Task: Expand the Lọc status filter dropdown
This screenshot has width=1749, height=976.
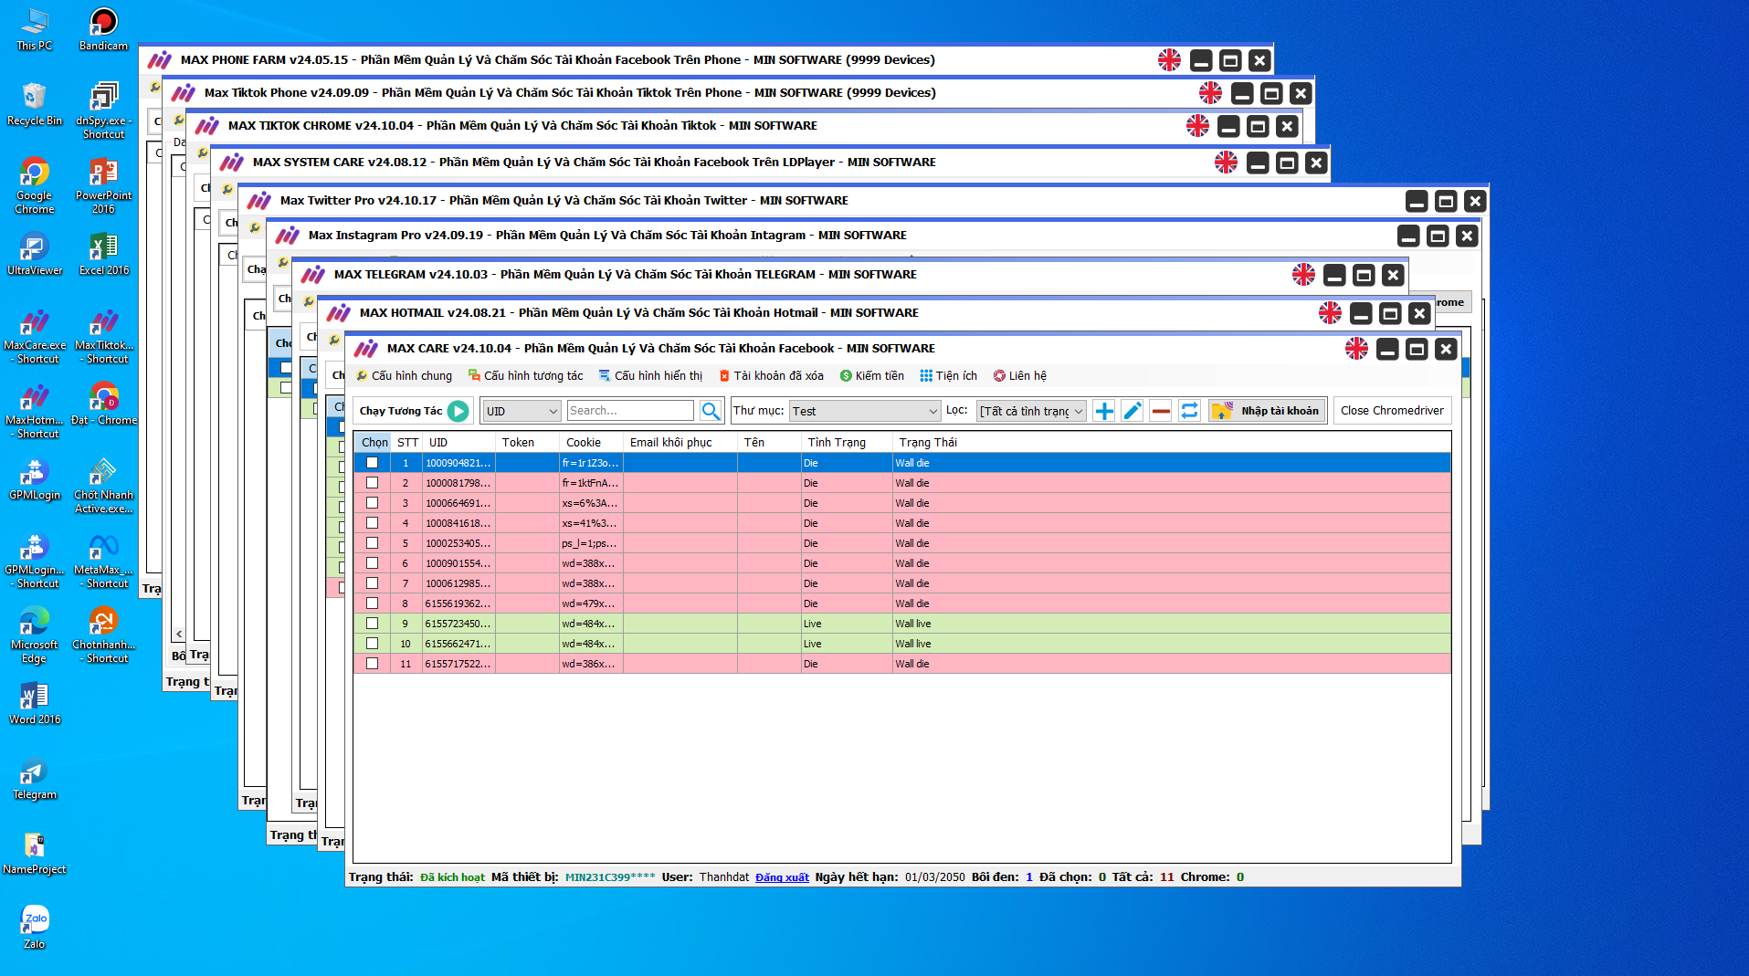Action: (x=1031, y=411)
